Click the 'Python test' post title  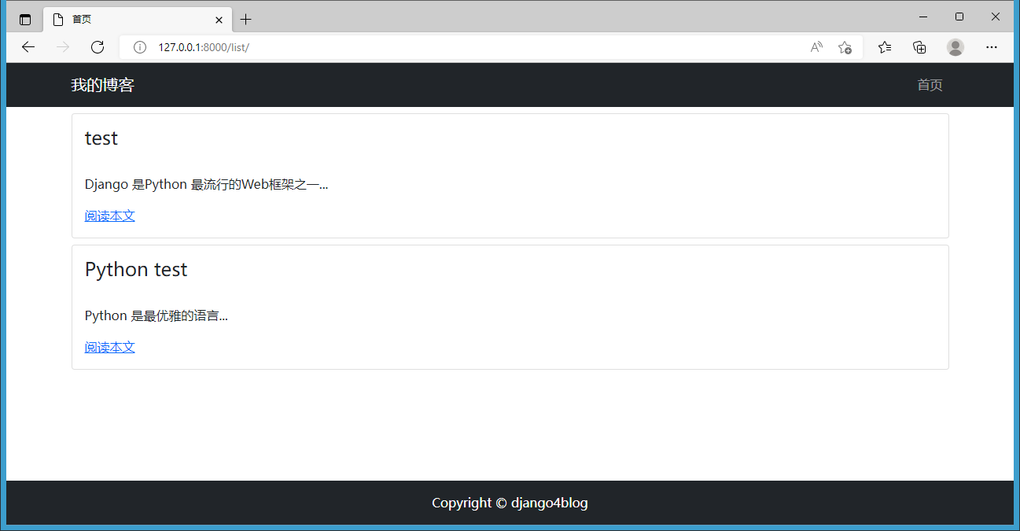pyautogui.click(x=136, y=270)
